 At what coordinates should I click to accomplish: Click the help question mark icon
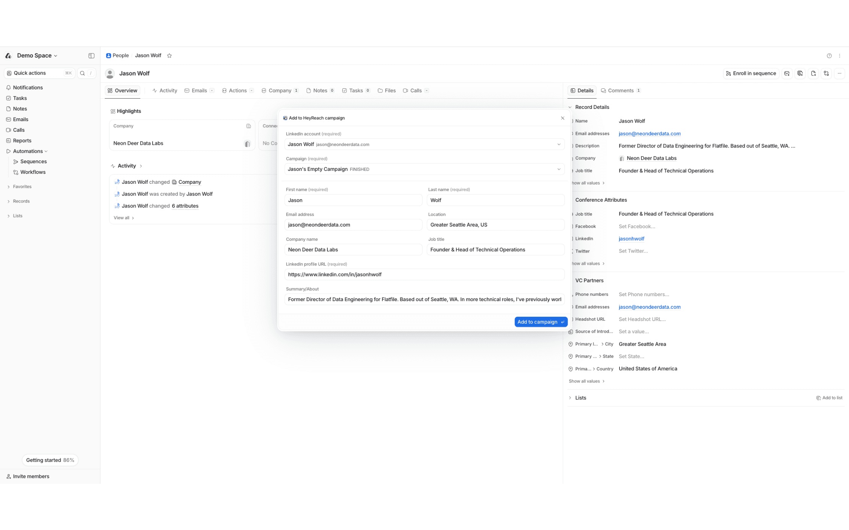(829, 56)
